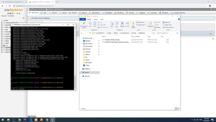
Task: Click the Up one level arrow in Explorer
Action: tap(90, 33)
